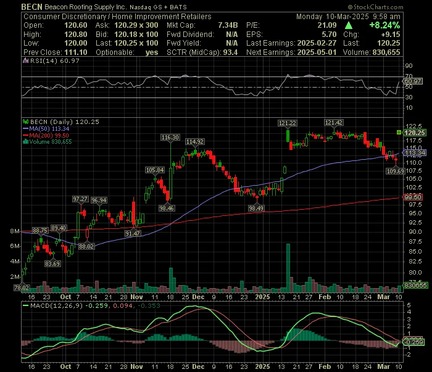Click the EPS 5.70 value
This screenshot has width=432, height=372.
329,35
